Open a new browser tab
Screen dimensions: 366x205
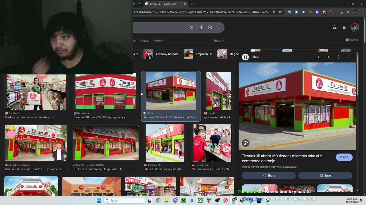[x=192, y=4]
